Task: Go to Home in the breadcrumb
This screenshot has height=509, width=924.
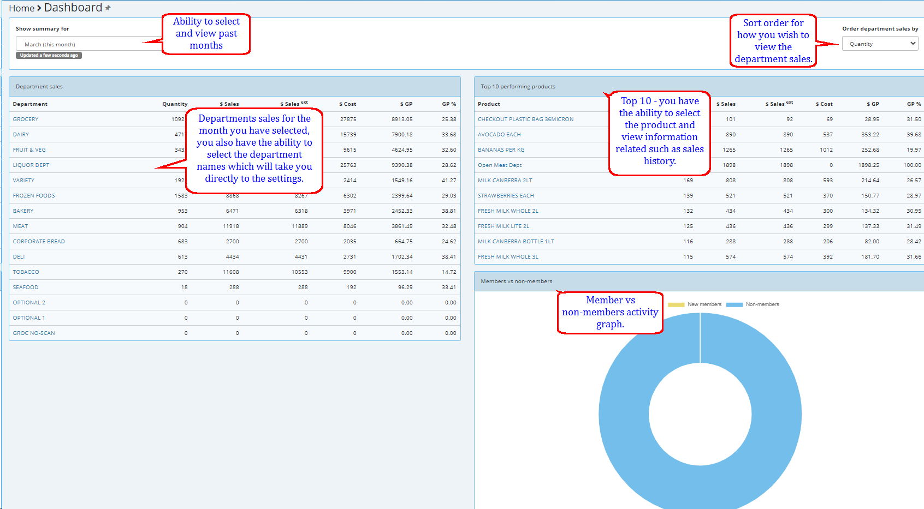Action: pyautogui.click(x=21, y=8)
